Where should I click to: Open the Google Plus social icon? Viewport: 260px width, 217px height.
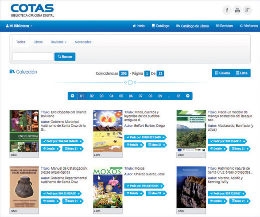[x=247, y=10]
